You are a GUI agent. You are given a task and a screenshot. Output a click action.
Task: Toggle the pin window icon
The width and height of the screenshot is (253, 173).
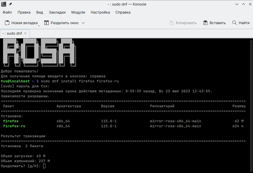click(x=10, y=4)
